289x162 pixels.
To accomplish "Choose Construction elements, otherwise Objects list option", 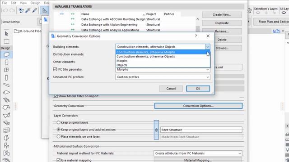I will (163, 56).
